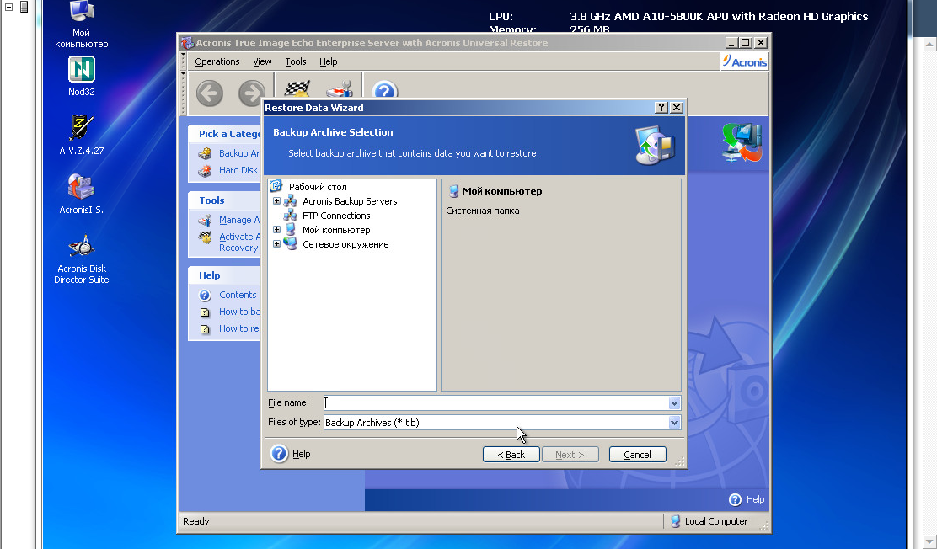This screenshot has height=549, width=937.
Task: Click the tools toolbar icon beside the flag
Action: tap(340, 89)
